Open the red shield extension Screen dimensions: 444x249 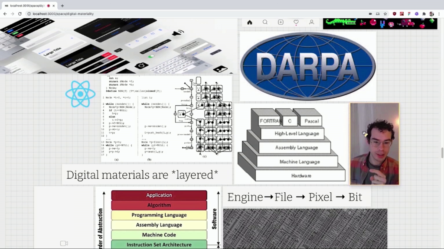point(395,13)
